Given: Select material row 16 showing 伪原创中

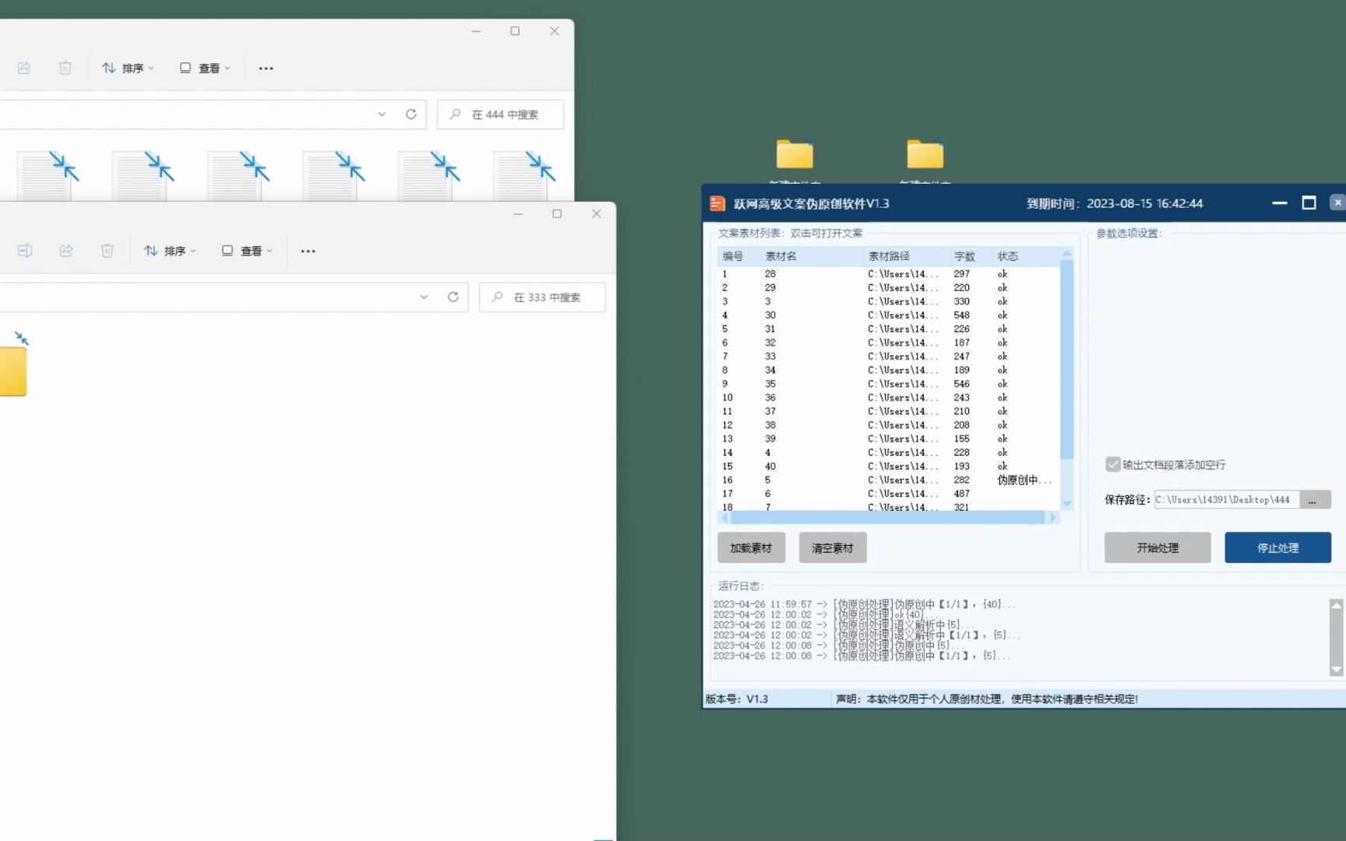Looking at the screenshot, I should (888, 480).
